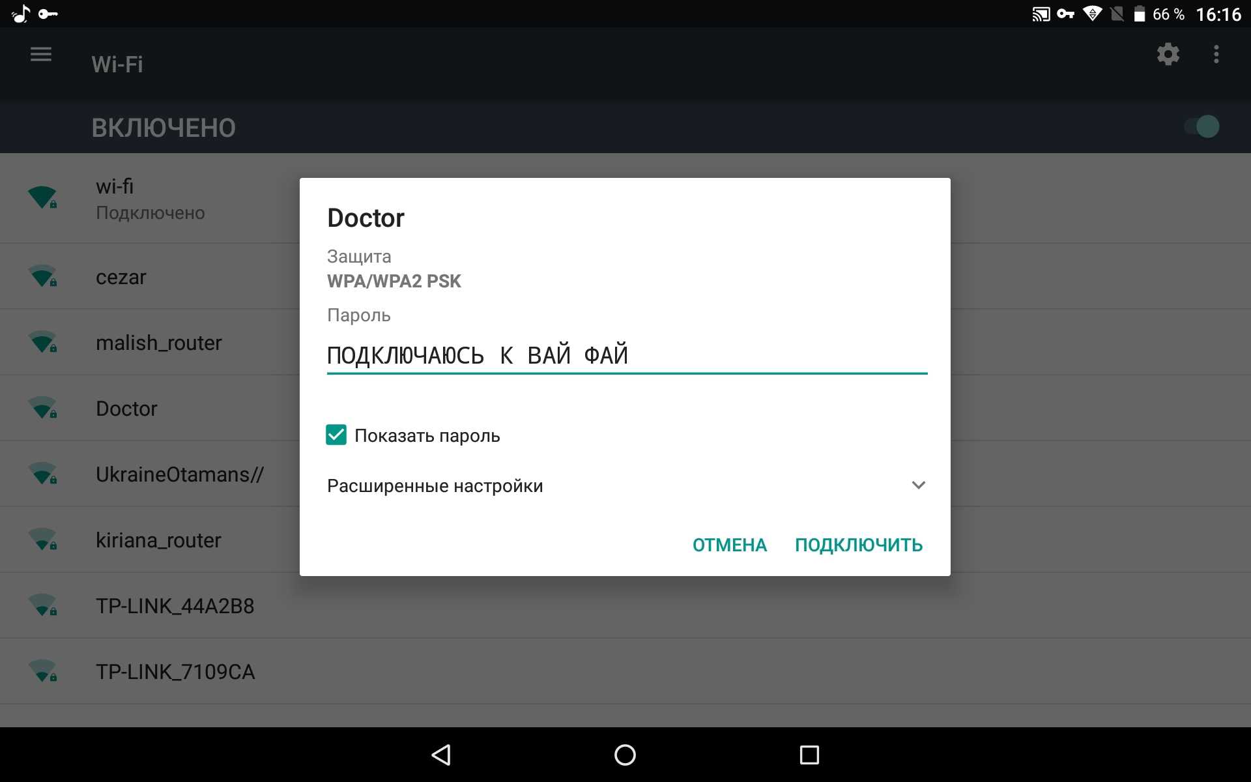Image resolution: width=1251 pixels, height=782 pixels.
Task: Select the home button
Action: [625, 755]
